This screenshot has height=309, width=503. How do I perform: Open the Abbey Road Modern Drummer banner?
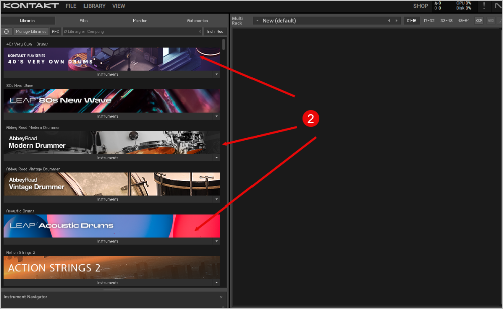click(112, 142)
